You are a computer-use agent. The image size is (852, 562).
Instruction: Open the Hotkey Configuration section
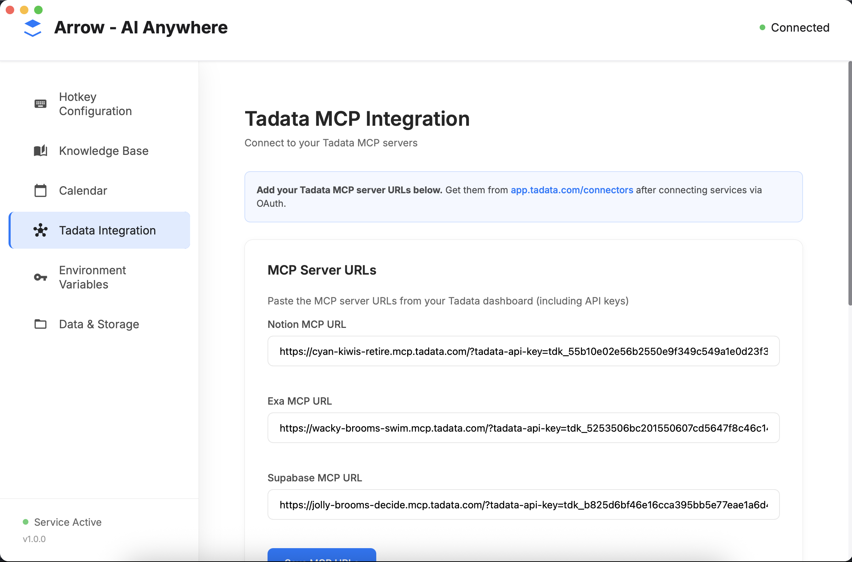point(95,104)
